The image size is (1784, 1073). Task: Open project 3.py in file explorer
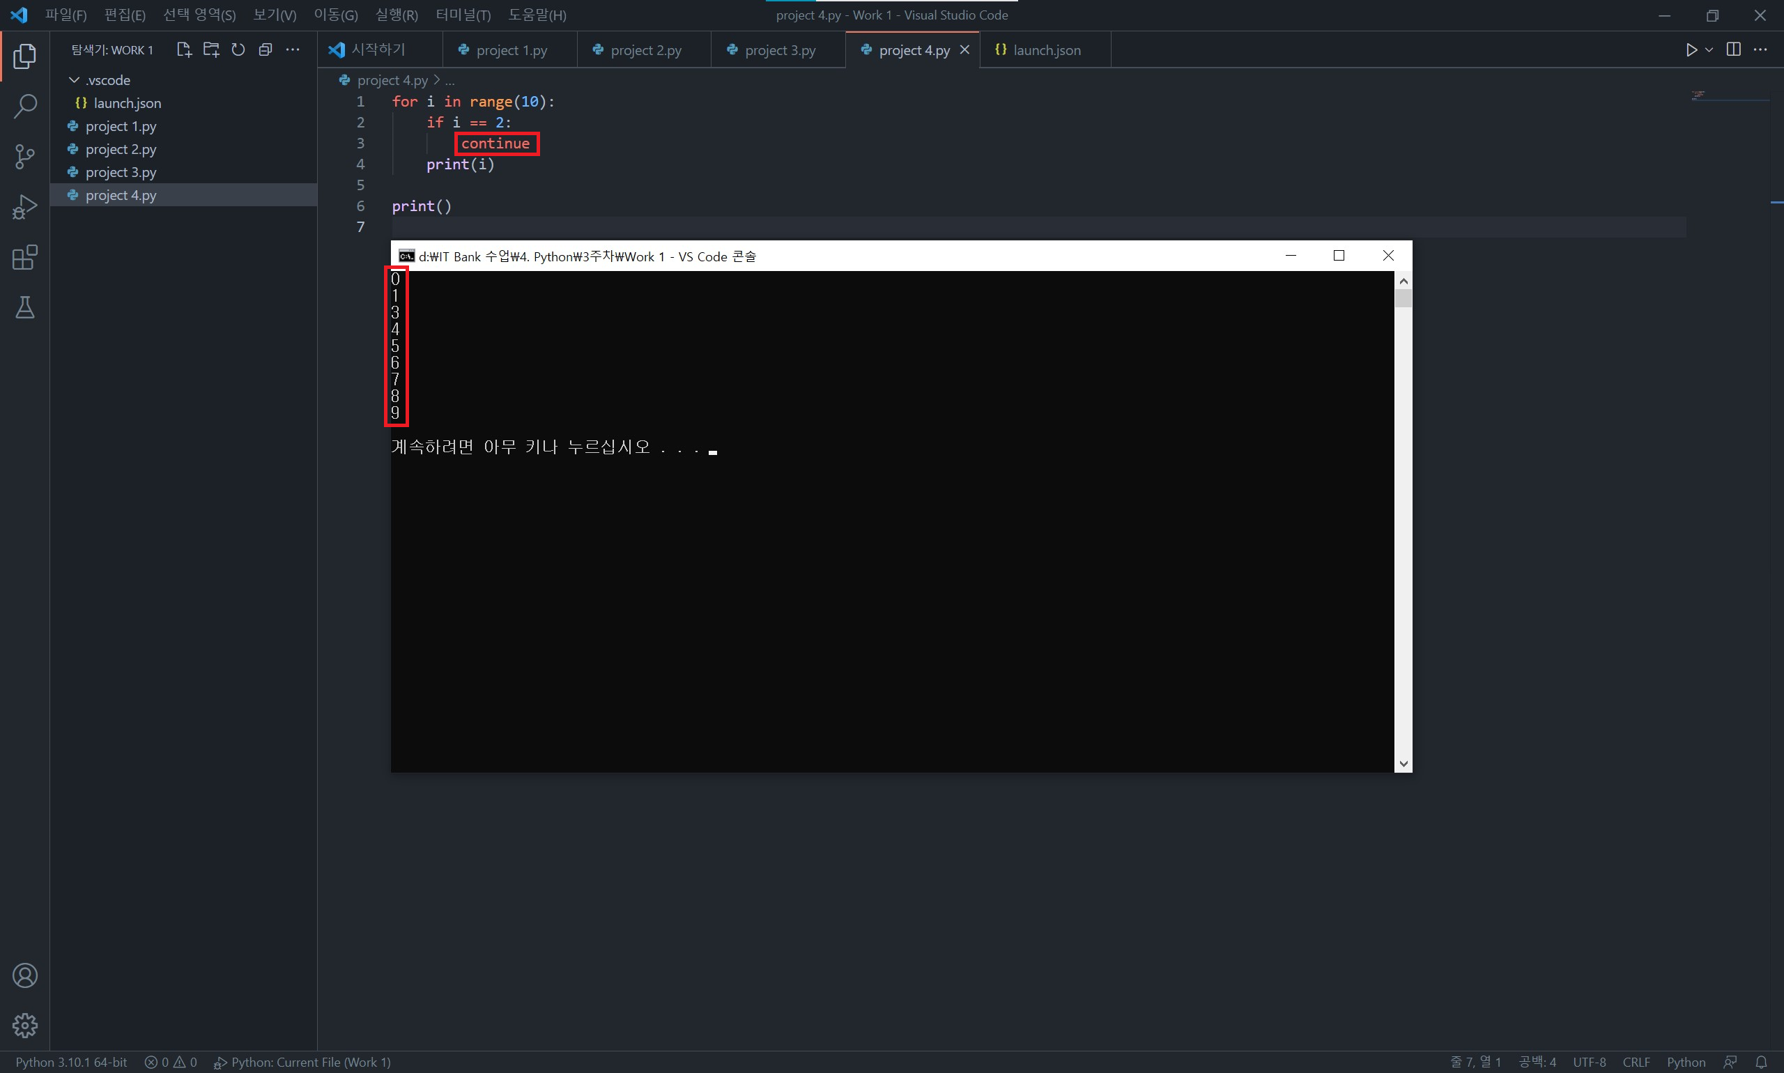coord(121,172)
